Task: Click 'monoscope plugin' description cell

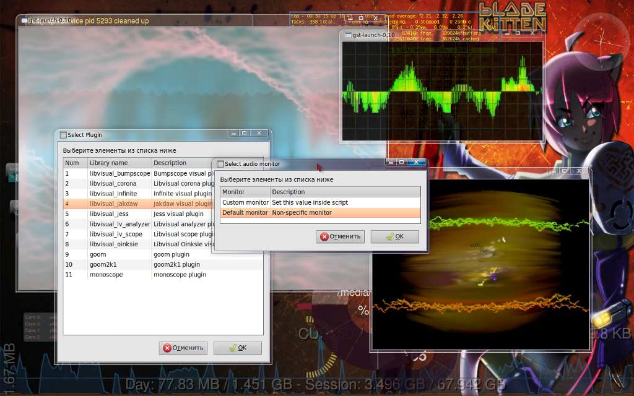Action: tap(180, 275)
